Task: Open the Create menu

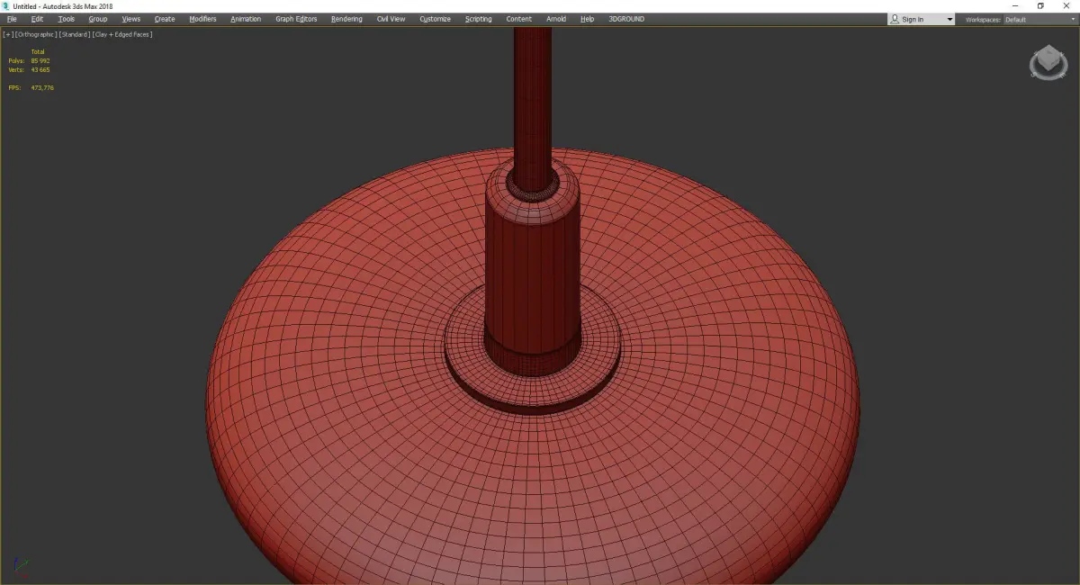Action: click(165, 19)
